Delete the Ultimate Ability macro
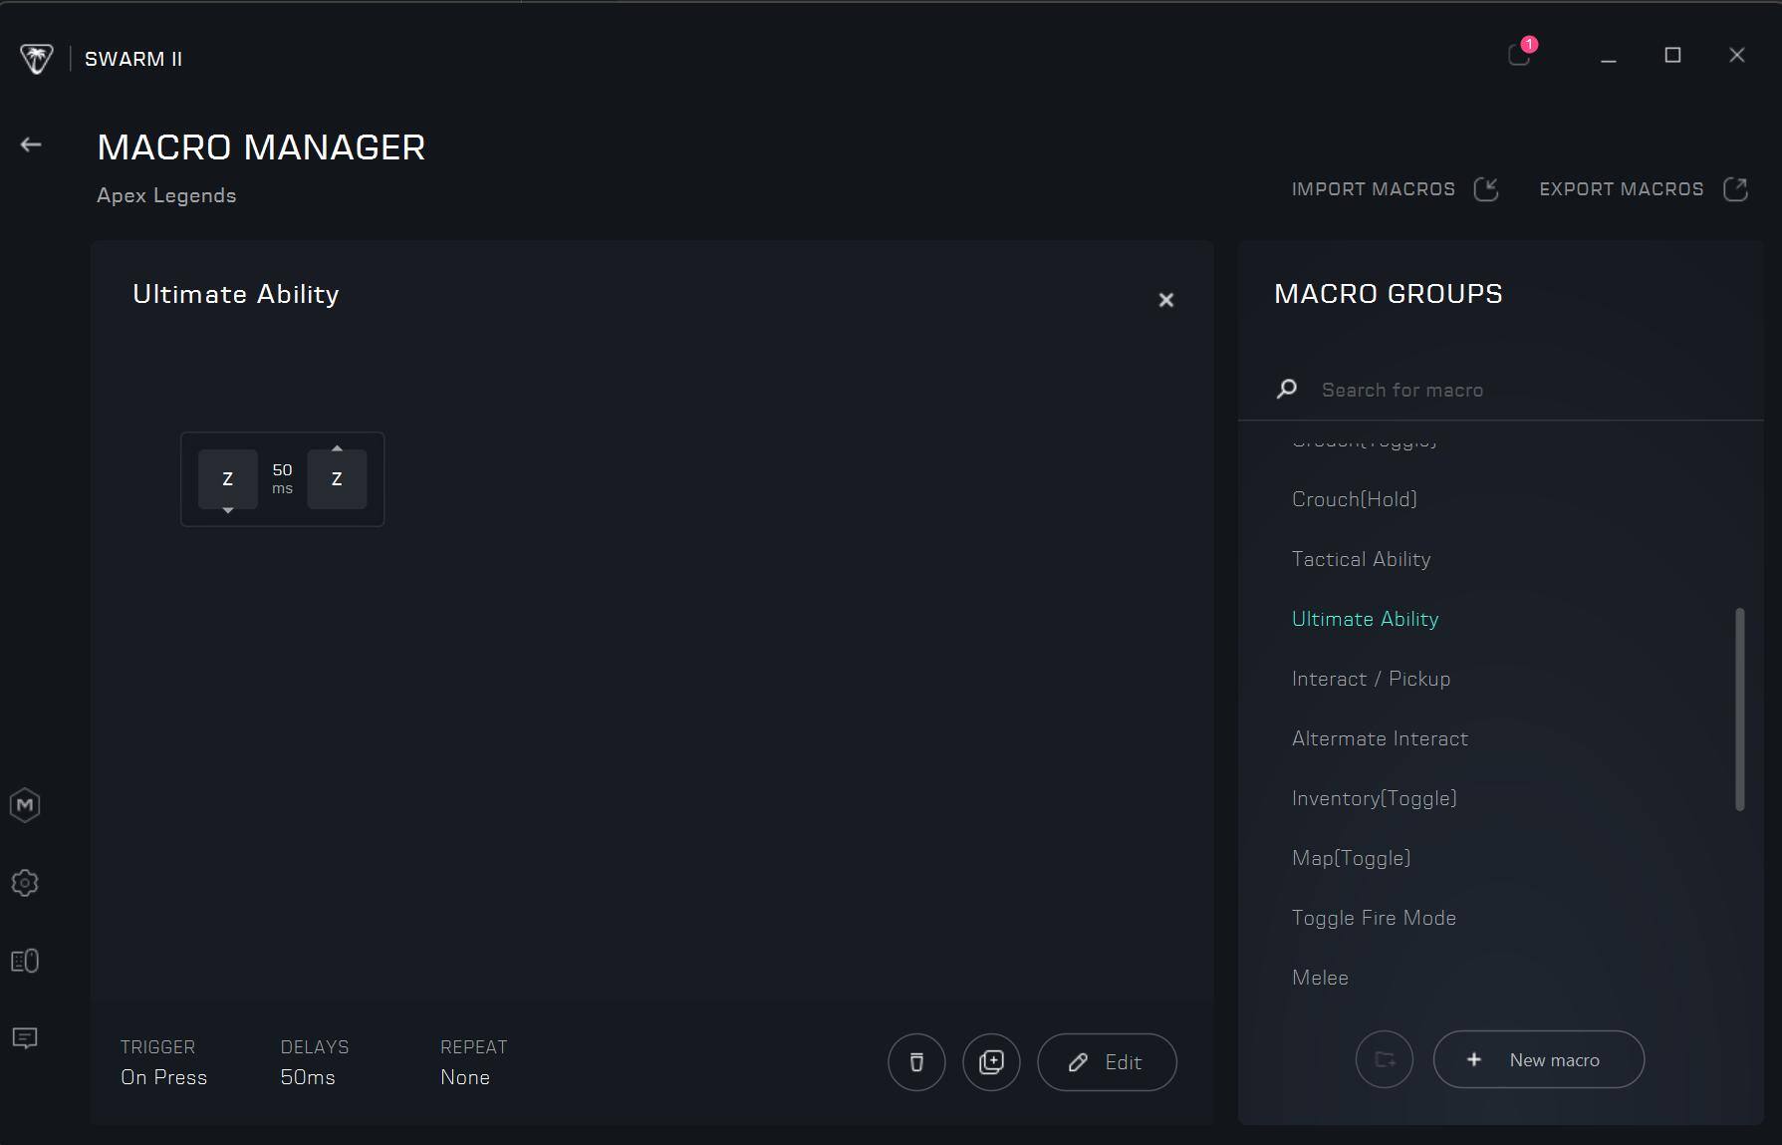 (x=916, y=1062)
